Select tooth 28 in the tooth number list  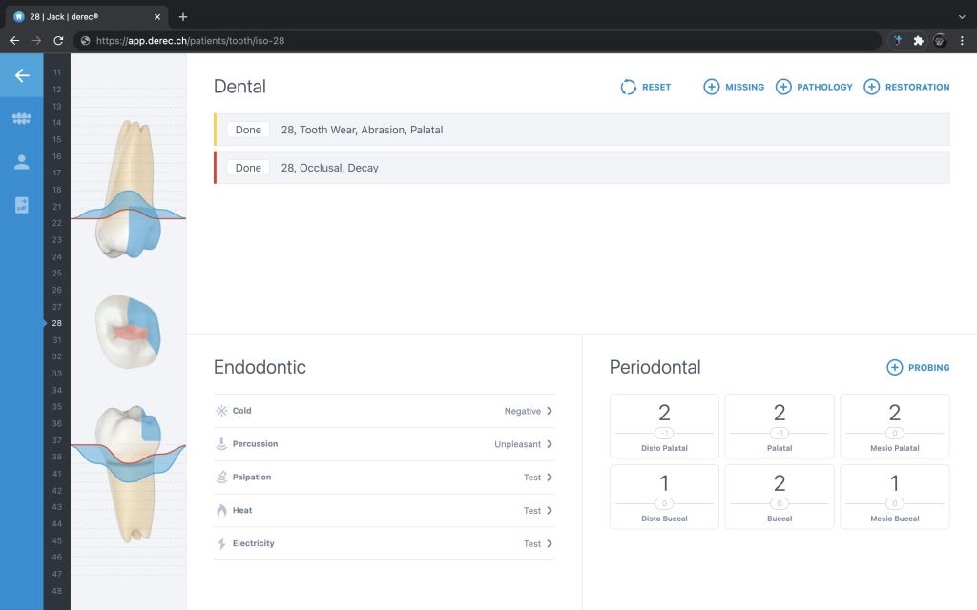click(56, 323)
